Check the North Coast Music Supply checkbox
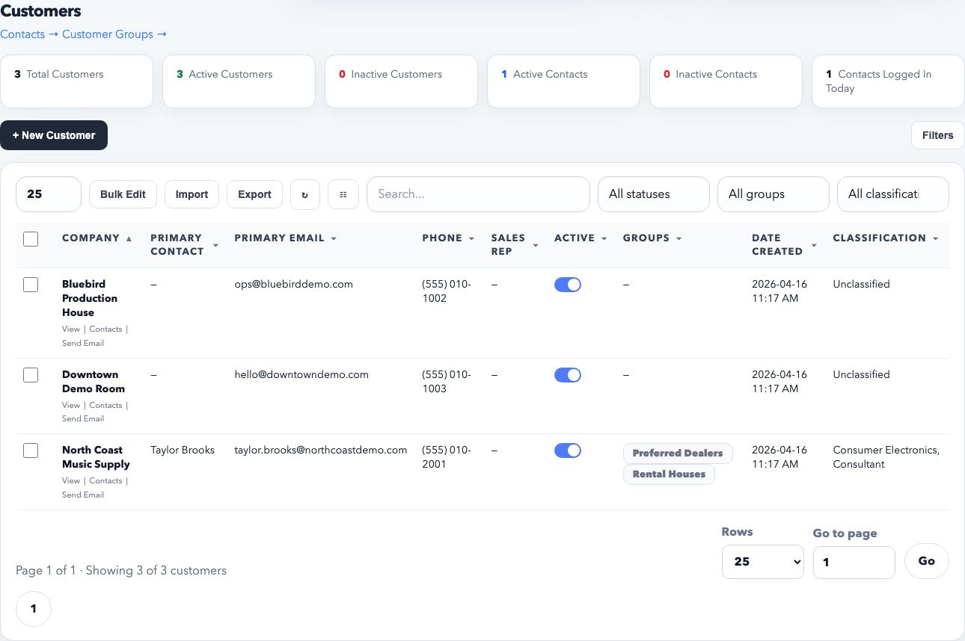The height and width of the screenshot is (641, 965). pyautogui.click(x=31, y=450)
